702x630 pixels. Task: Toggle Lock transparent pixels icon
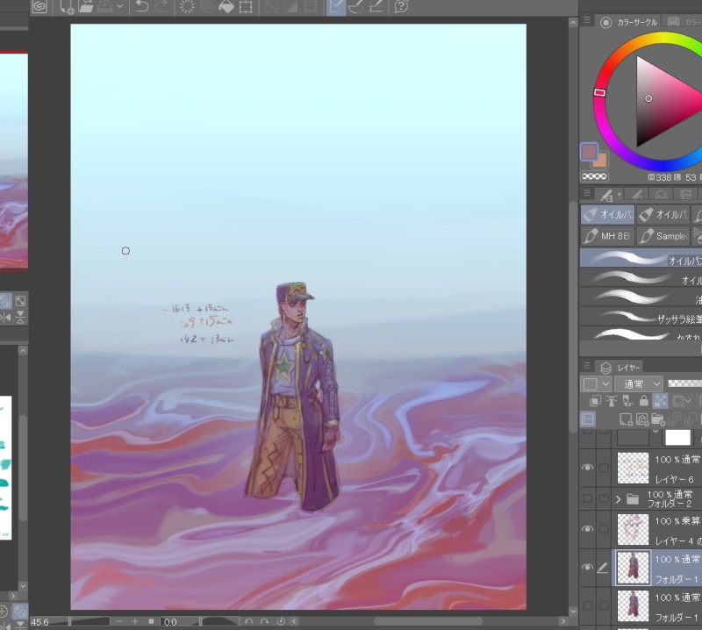(x=661, y=401)
